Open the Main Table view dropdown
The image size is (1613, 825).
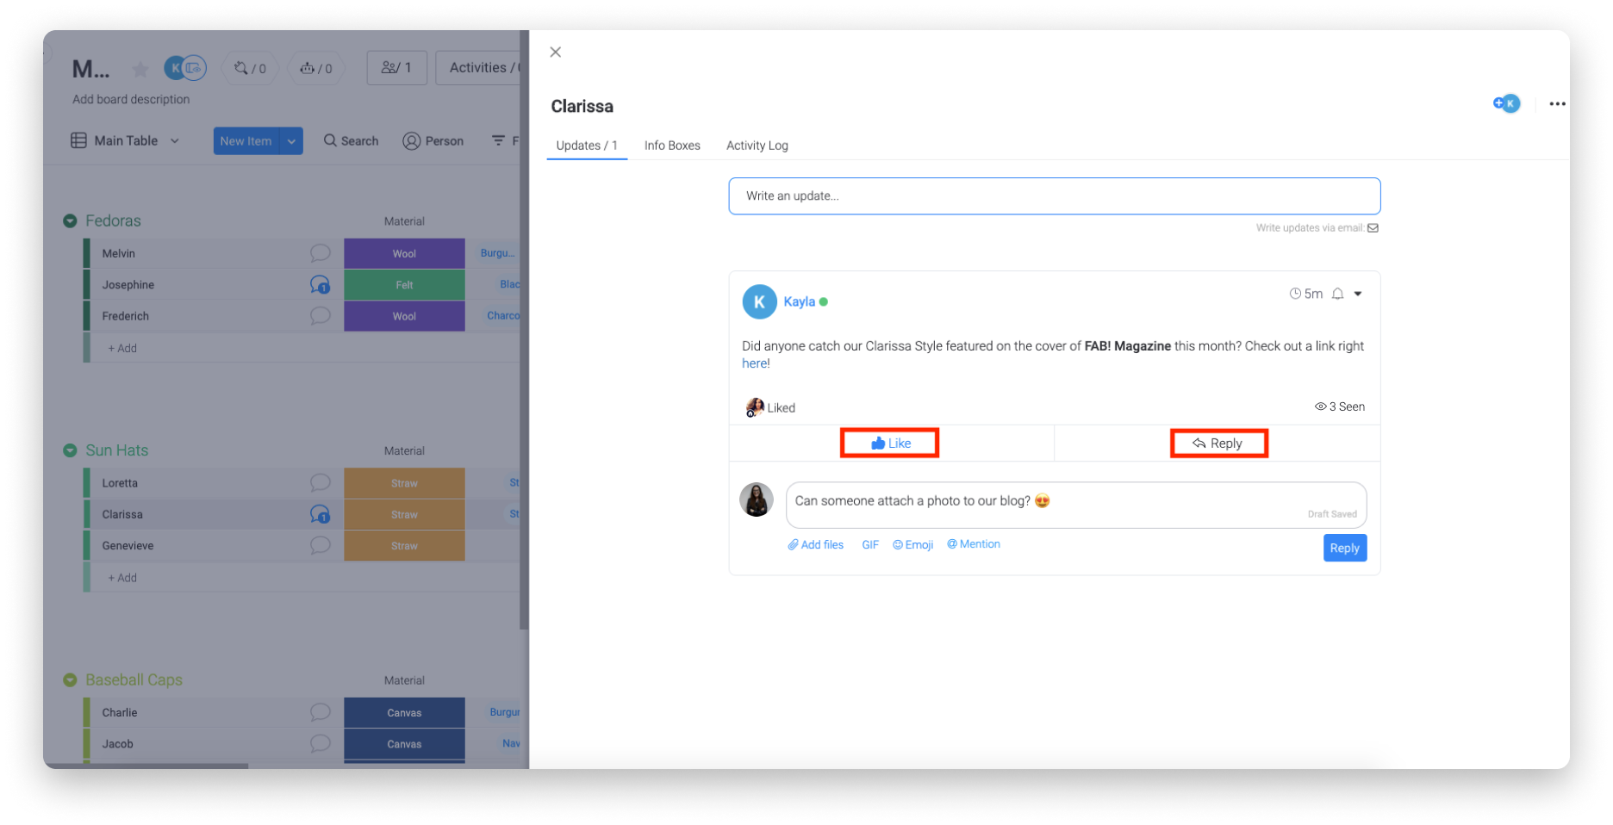coord(126,141)
